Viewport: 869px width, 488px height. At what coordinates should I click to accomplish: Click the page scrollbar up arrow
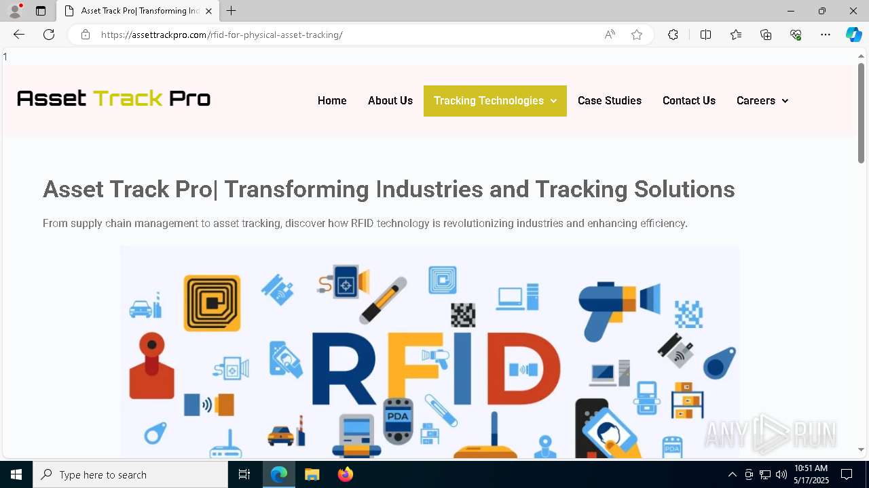coord(862,57)
